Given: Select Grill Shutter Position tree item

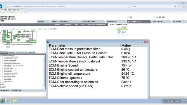Looking at the screenshot, I should pyautogui.click(x=10, y=76).
